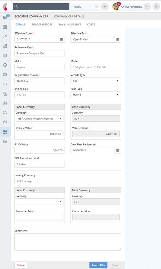The width and height of the screenshot is (161, 269).
Task: Open the clock time icon in sidebar
Action: coord(5,65)
